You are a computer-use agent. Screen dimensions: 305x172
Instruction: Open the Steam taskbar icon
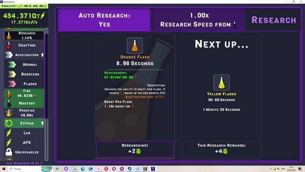130,169
